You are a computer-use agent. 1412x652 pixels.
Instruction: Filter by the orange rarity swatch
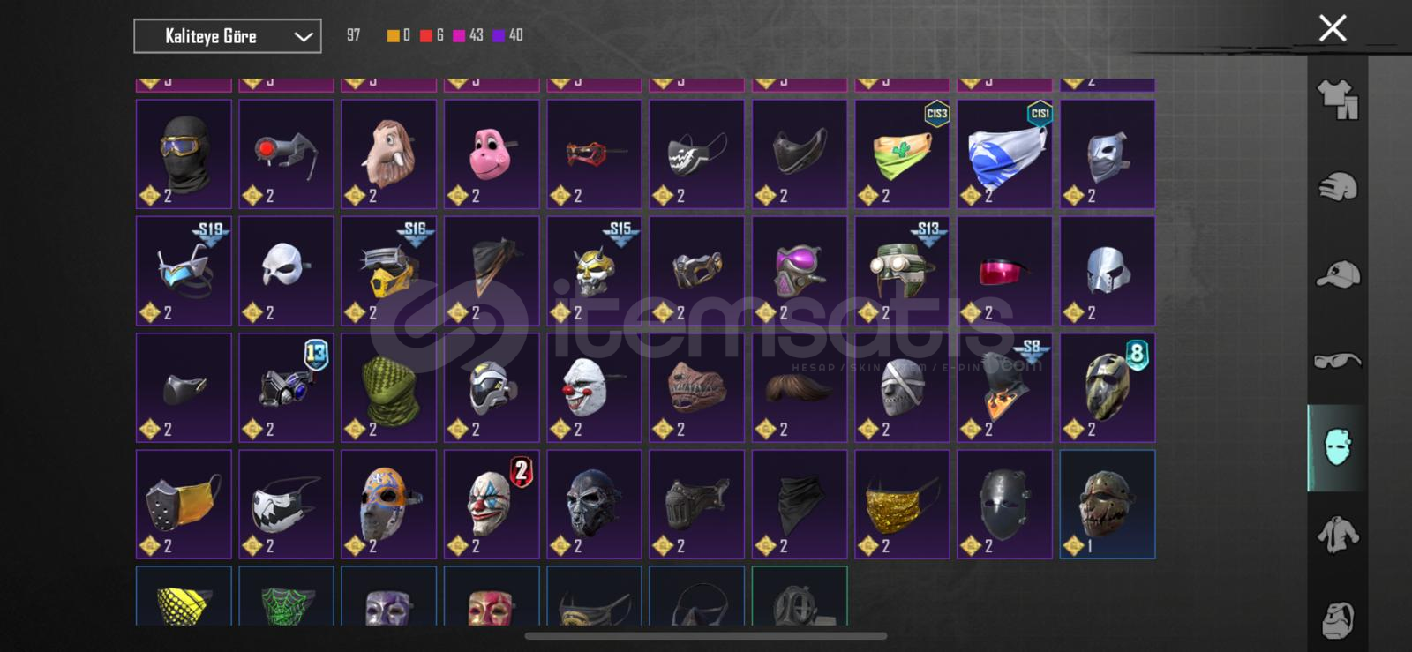click(x=394, y=35)
